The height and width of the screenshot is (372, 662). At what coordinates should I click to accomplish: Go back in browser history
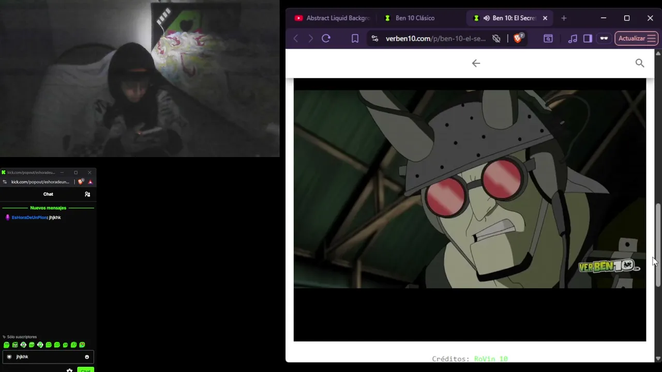click(296, 38)
